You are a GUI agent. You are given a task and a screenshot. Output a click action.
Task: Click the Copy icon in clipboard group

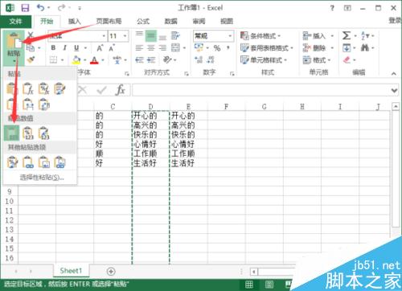(31, 48)
